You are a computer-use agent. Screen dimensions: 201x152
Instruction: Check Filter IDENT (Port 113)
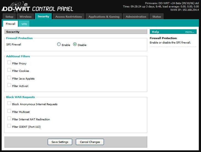(9, 126)
